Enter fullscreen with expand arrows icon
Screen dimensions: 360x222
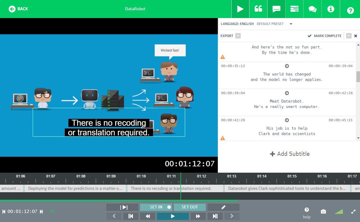(353, 211)
